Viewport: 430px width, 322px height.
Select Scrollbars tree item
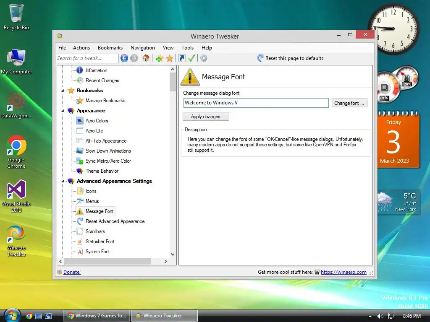[95, 231]
